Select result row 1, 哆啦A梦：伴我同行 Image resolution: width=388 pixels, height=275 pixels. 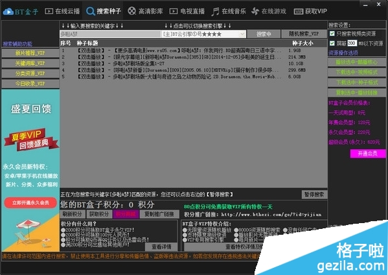click(x=193, y=51)
